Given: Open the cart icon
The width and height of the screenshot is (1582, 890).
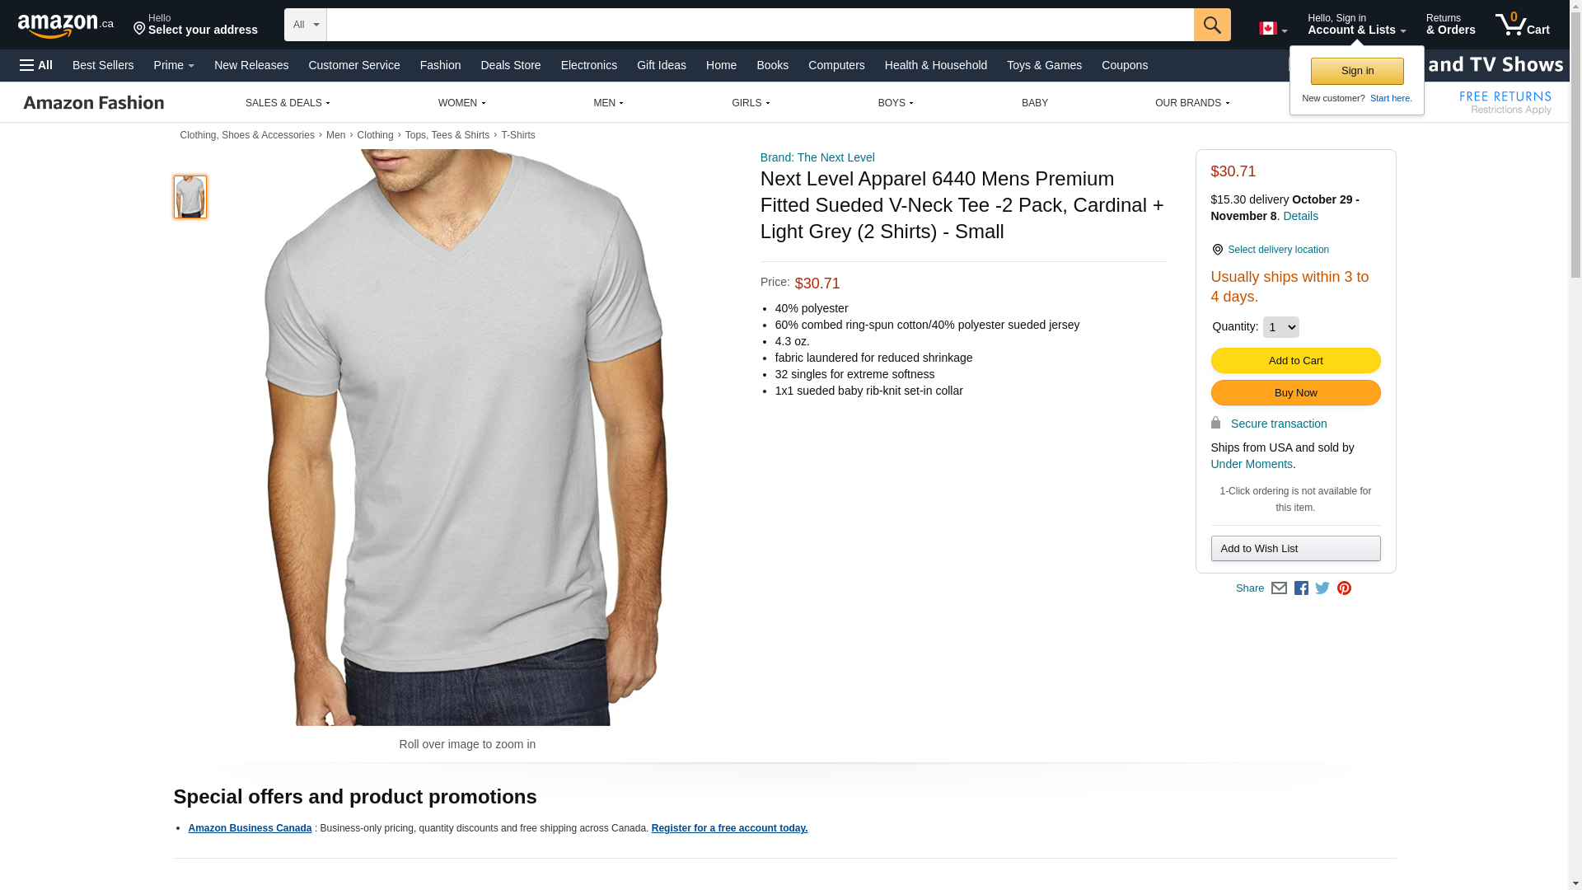Looking at the screenshot, I should point(1522,25).
